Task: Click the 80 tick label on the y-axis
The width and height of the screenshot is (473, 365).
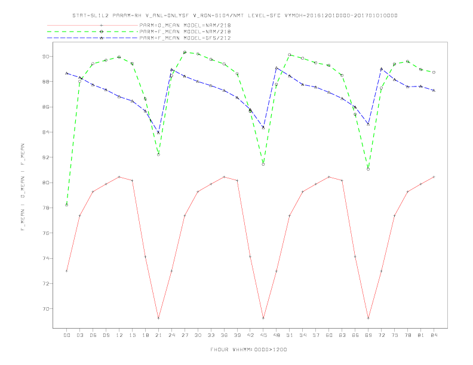Action: pos(46,182)
